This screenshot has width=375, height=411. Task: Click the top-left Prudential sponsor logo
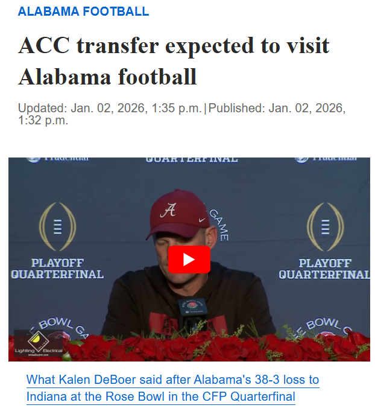58,159
